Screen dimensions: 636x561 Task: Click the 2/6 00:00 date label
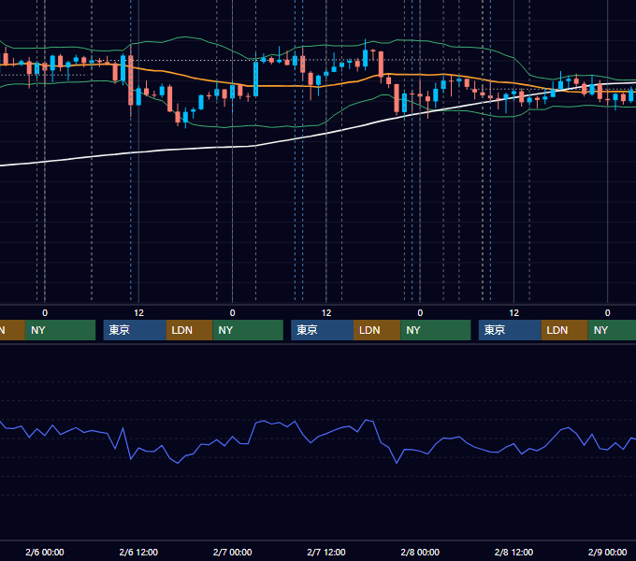[x=45, y=552]
